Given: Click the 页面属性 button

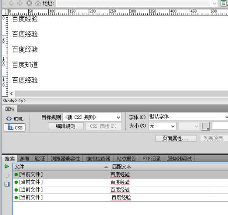Looking at the screenshot, I should [x=176, y=138].
